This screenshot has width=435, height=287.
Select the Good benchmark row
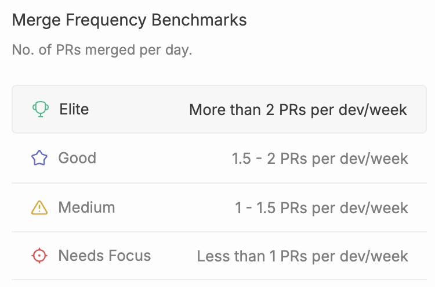point(219,159)
